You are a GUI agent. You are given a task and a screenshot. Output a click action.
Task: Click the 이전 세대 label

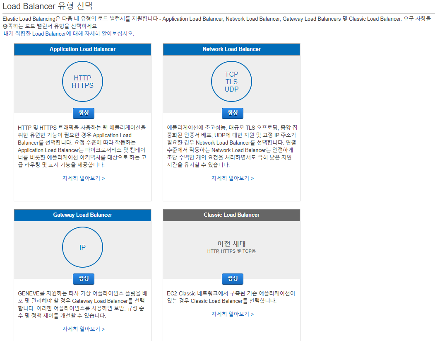[231, 244]
